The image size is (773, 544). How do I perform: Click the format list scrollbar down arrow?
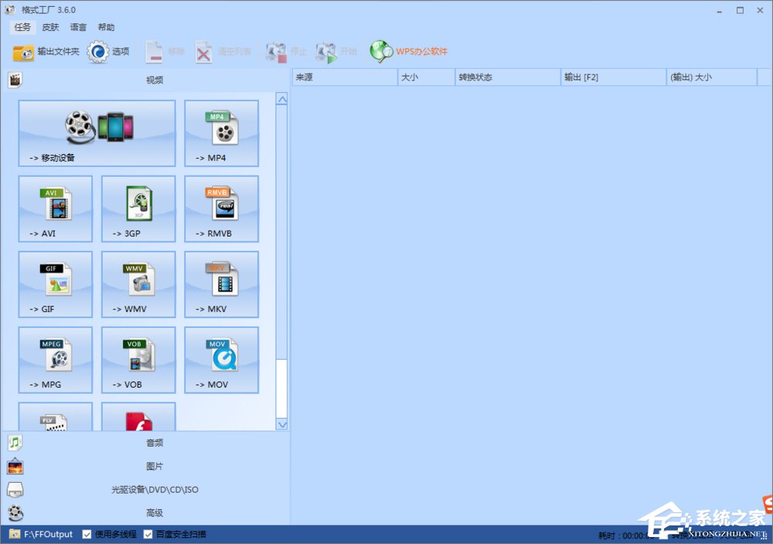point(281,424)
